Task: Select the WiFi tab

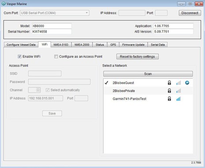Action: pos(45,44)
